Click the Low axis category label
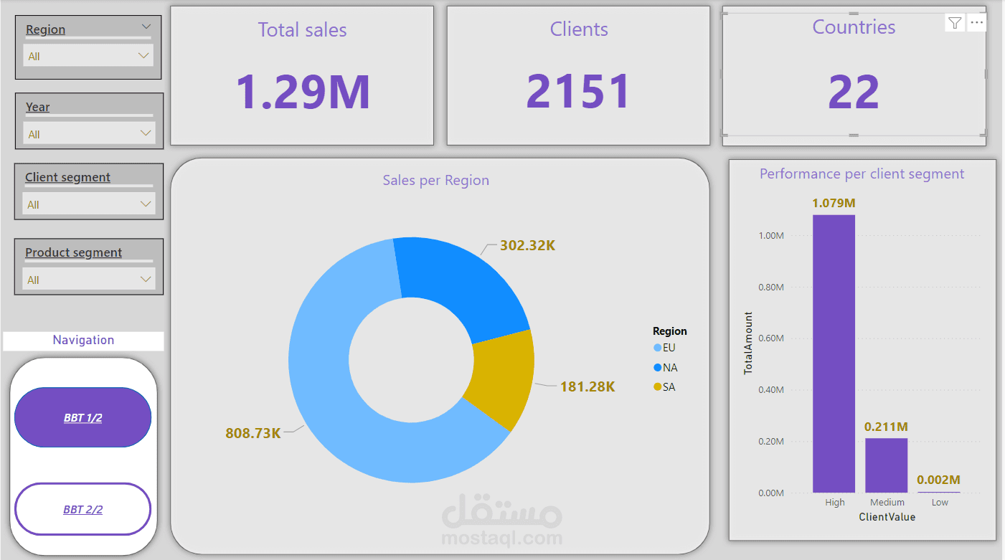The image size is (1005, 560). click(940, 502)
